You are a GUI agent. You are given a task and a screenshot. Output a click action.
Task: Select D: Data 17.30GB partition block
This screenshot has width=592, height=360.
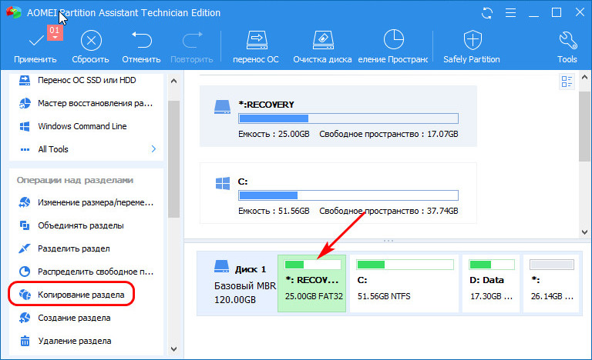[491, 283]
